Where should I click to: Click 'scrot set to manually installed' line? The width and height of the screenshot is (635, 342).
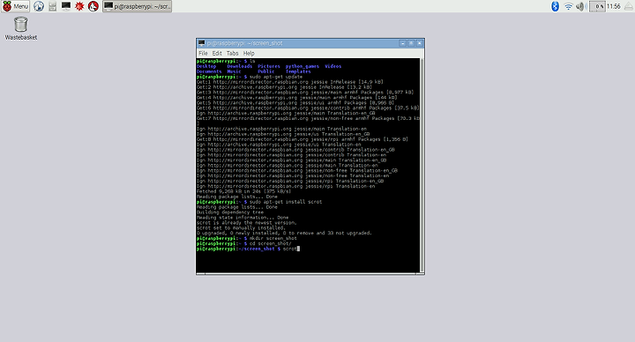241,228
